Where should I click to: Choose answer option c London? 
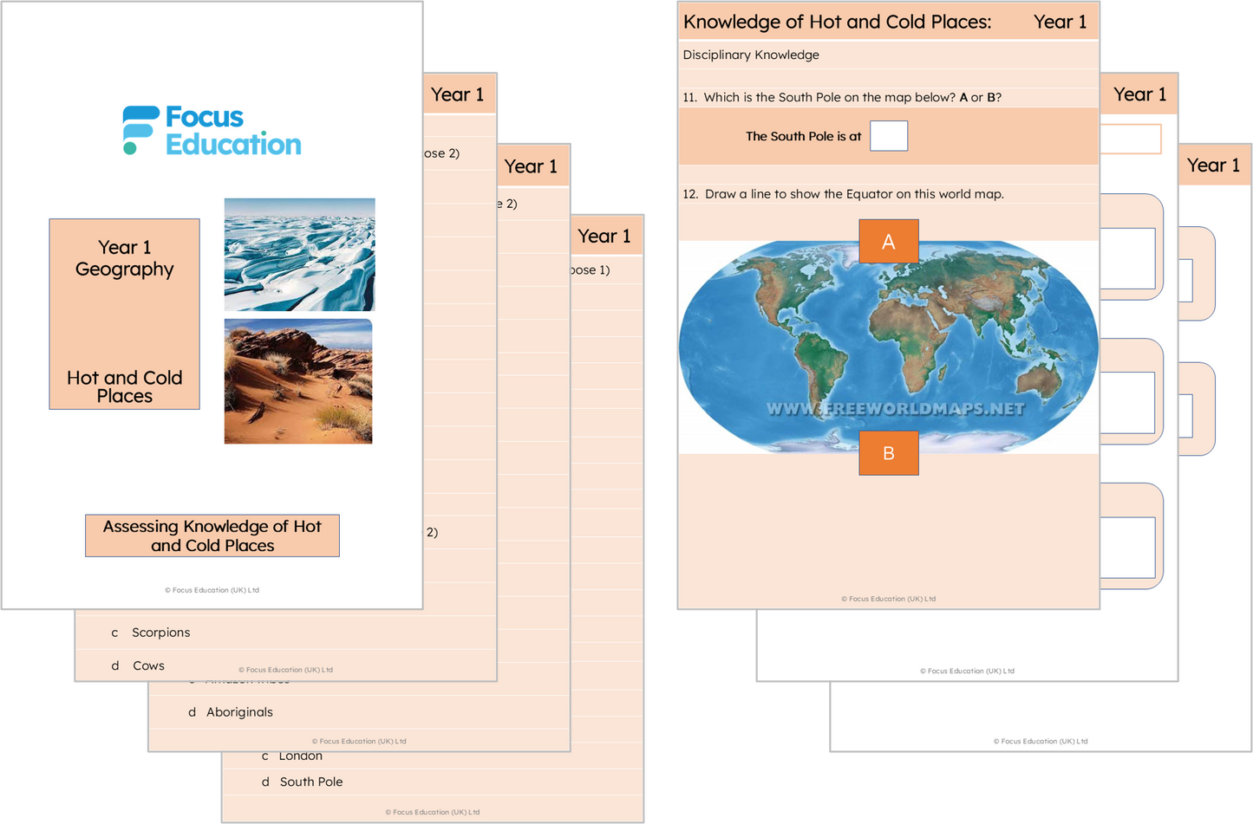point(300,756)
